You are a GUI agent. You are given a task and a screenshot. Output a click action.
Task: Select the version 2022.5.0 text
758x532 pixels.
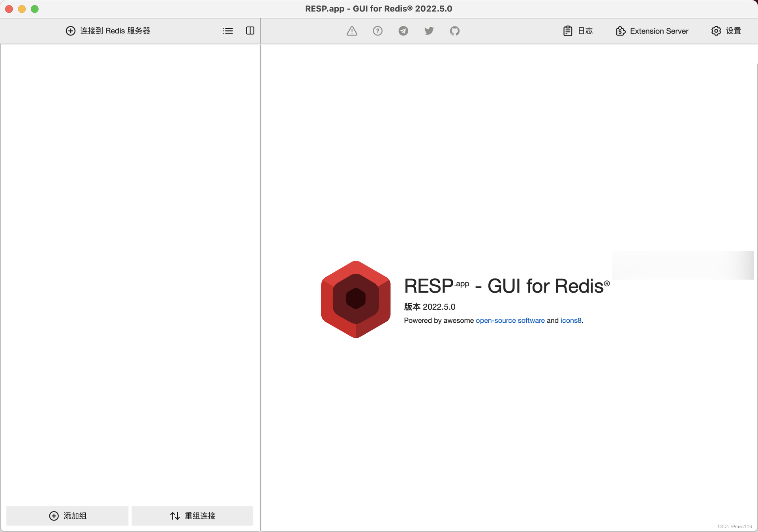pyautogui.click(x=429, y=306)
